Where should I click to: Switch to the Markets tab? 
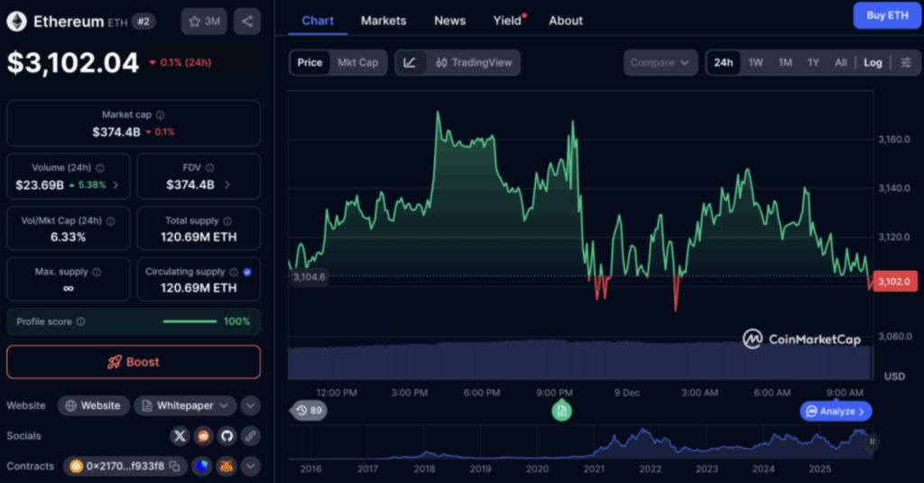(383, 20)
